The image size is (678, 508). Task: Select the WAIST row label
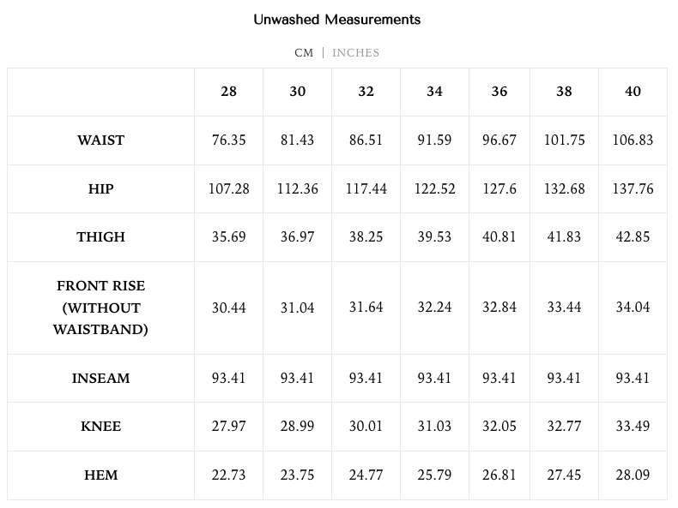pyautogui.click(x=100, y=140)
